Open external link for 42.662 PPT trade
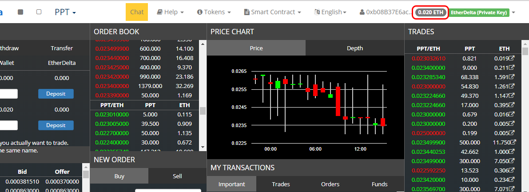Image resolution: width=529 pixels, height=192 pixels. pyautogui.click(x=512, y=152)
